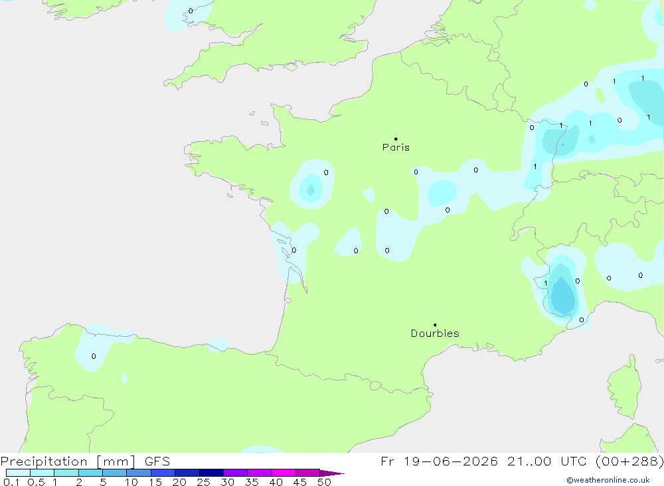Click the 50 legend scale value
Screen dimensions: 664x486
tap(325, 482)
